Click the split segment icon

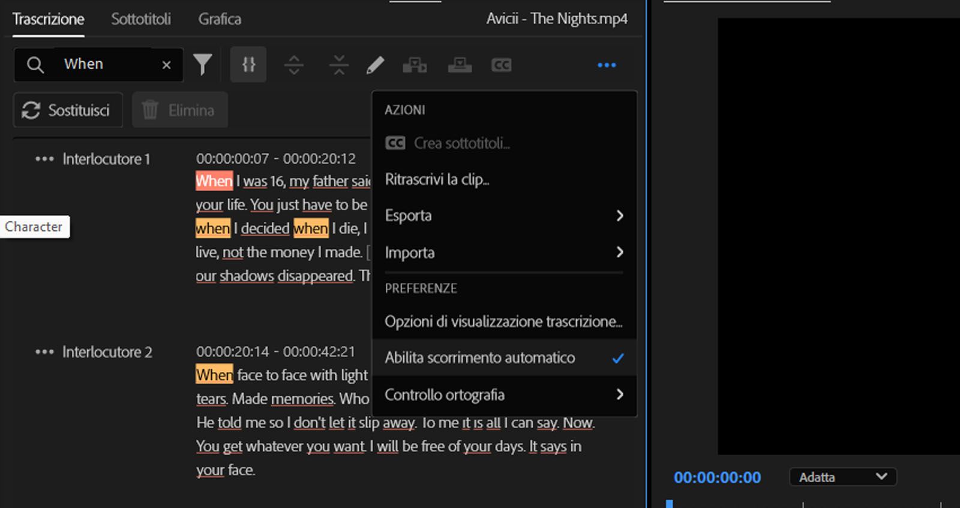(x=293, y=65)
